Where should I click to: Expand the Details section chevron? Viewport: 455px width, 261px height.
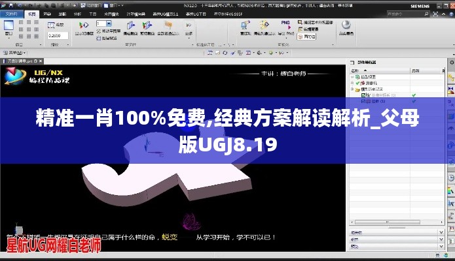441,239
